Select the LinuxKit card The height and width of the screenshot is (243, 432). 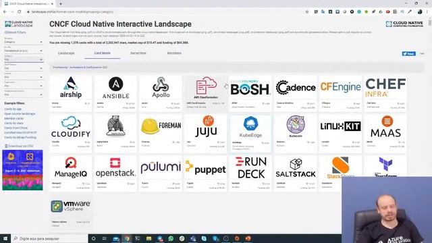[x=340, y=134]
